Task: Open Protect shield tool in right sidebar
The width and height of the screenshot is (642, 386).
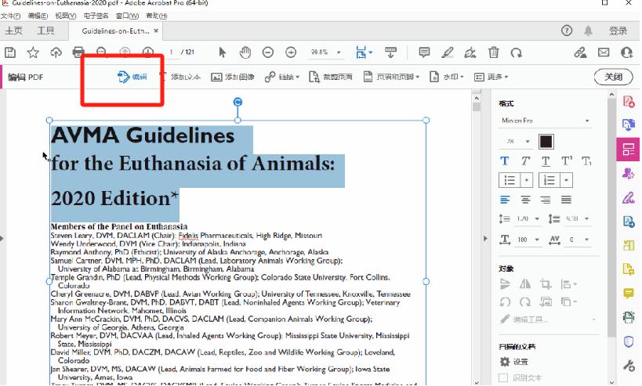Action: click(x=629, y=341)
